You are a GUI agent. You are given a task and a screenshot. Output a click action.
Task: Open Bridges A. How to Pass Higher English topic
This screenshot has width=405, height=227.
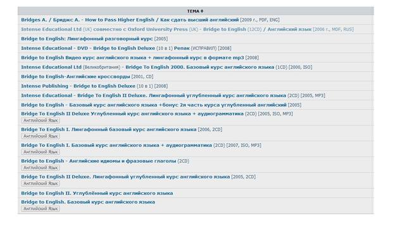point(130,20)
